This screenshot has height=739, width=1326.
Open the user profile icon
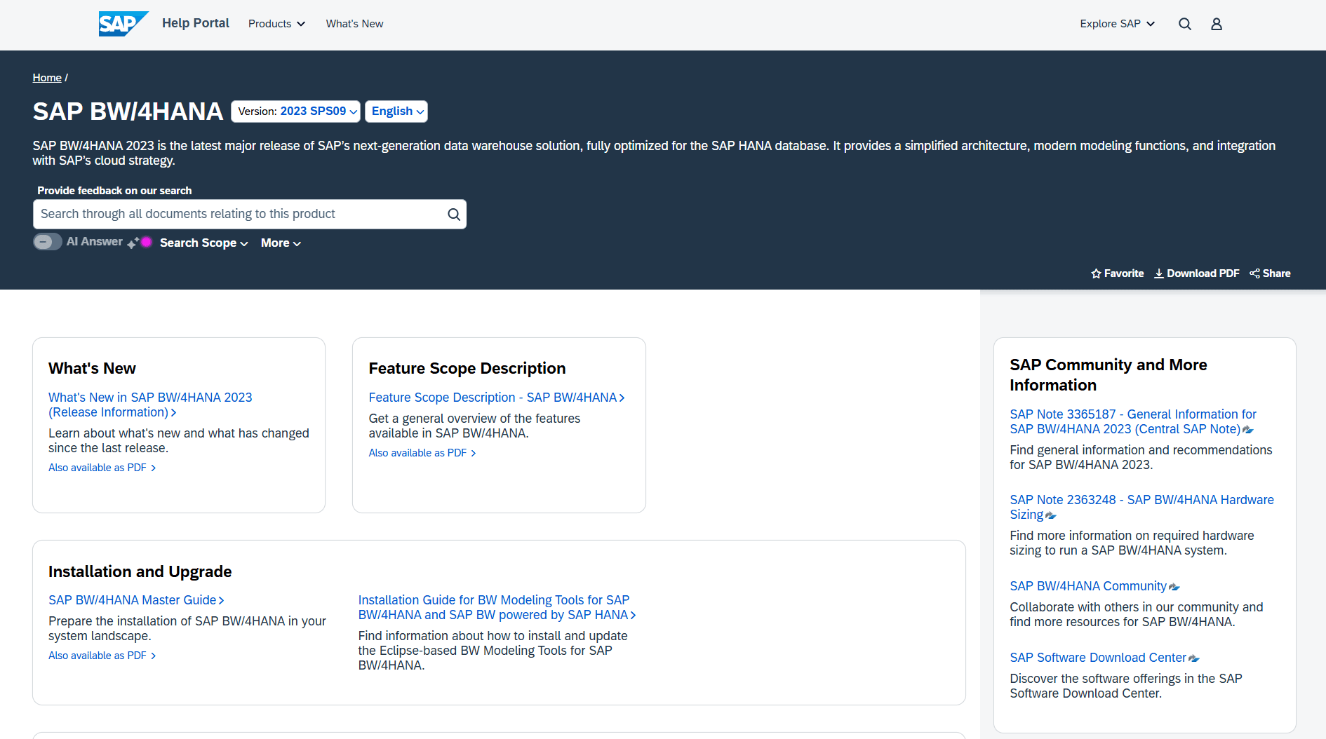pyautogui.click(x=1217, y=24)
